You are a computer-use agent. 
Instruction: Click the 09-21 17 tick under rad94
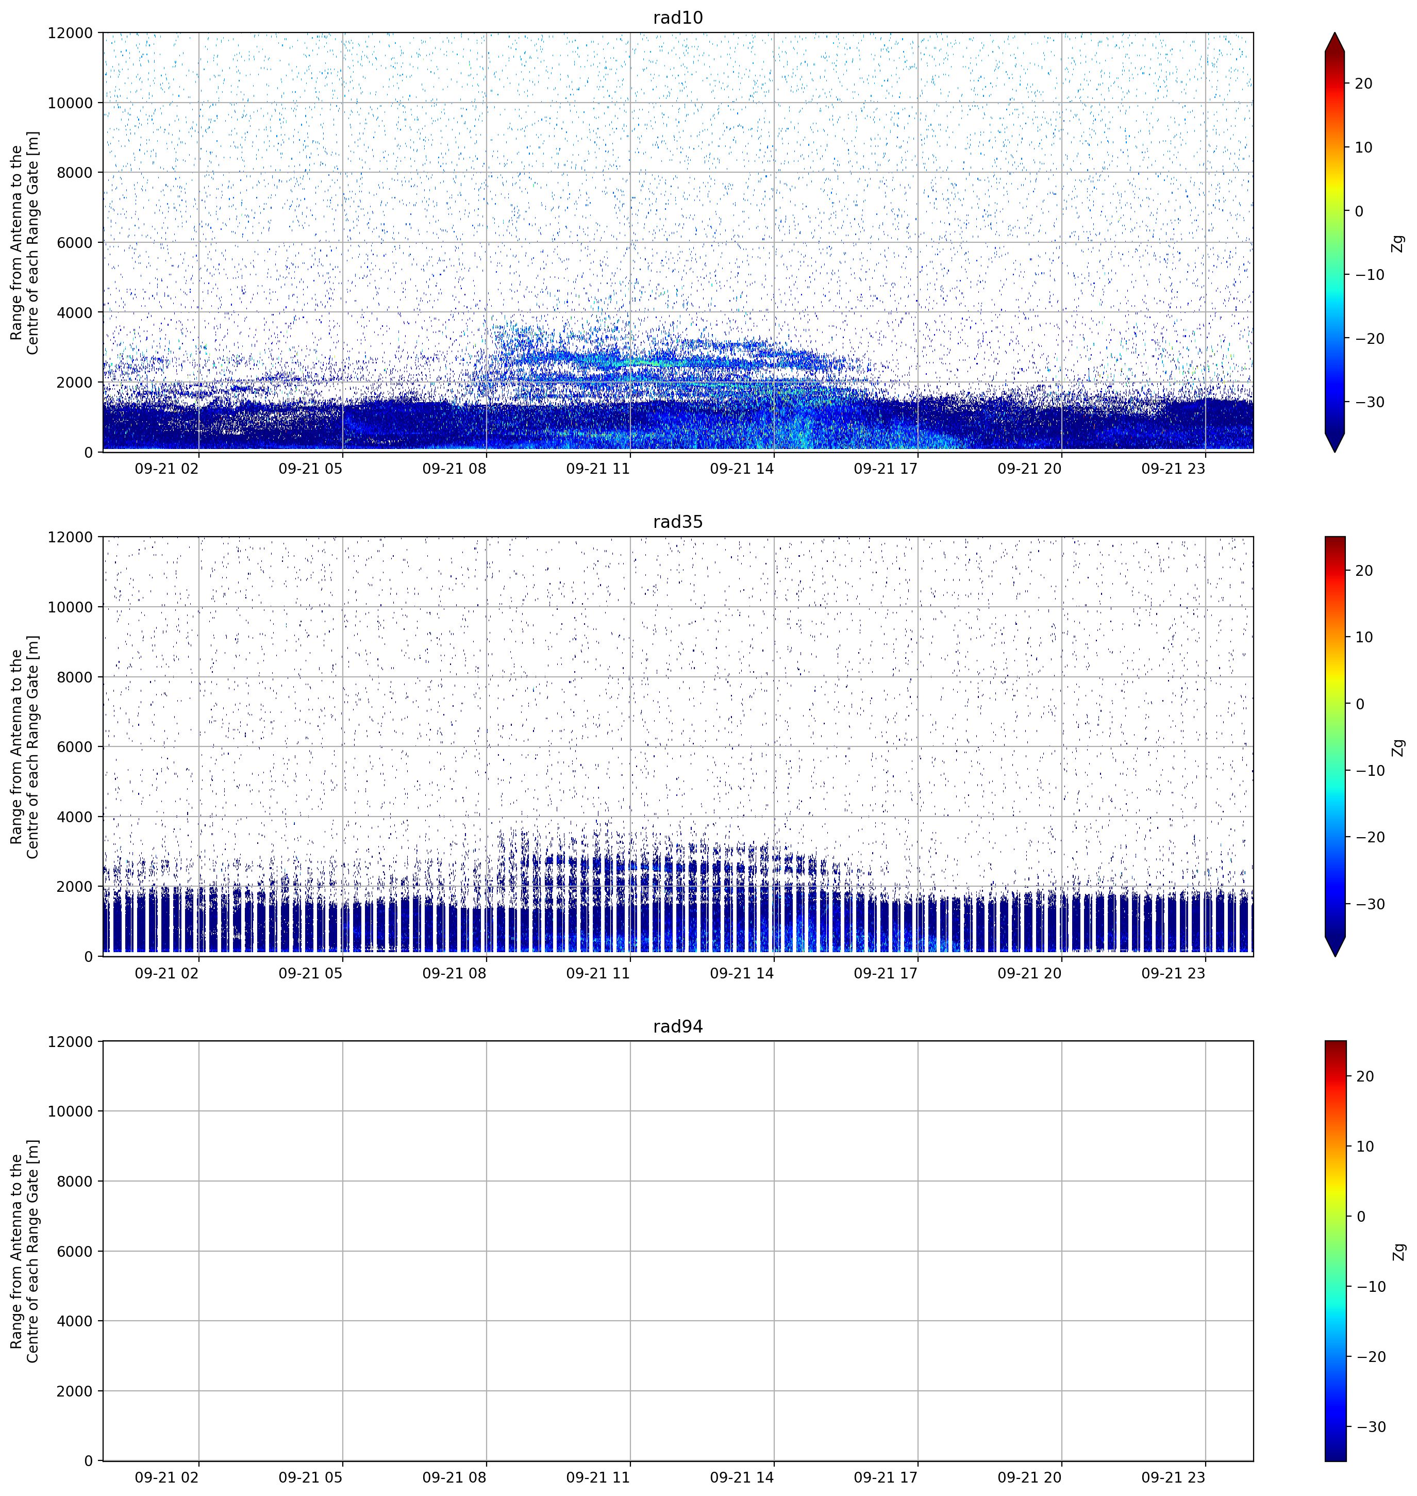(886, 1477)
